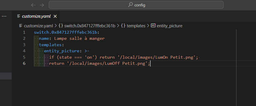256x106 pixels.
Task: Click the '/local/images/LumOff Petit.png' string
Action: (107, 63)
